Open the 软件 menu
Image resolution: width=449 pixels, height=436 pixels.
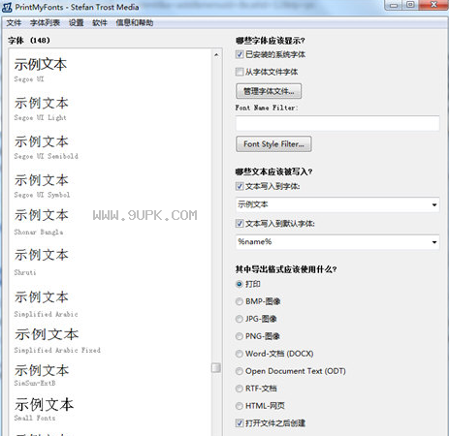[100, 23]
